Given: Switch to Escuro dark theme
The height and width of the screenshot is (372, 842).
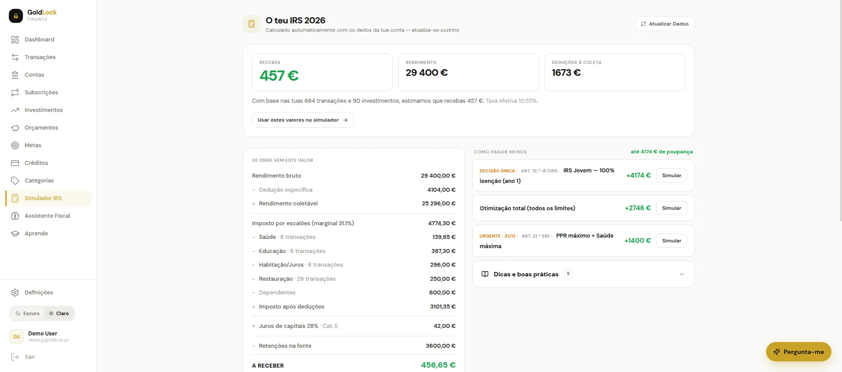Looking at the screenshot, I should pos(27,313).
